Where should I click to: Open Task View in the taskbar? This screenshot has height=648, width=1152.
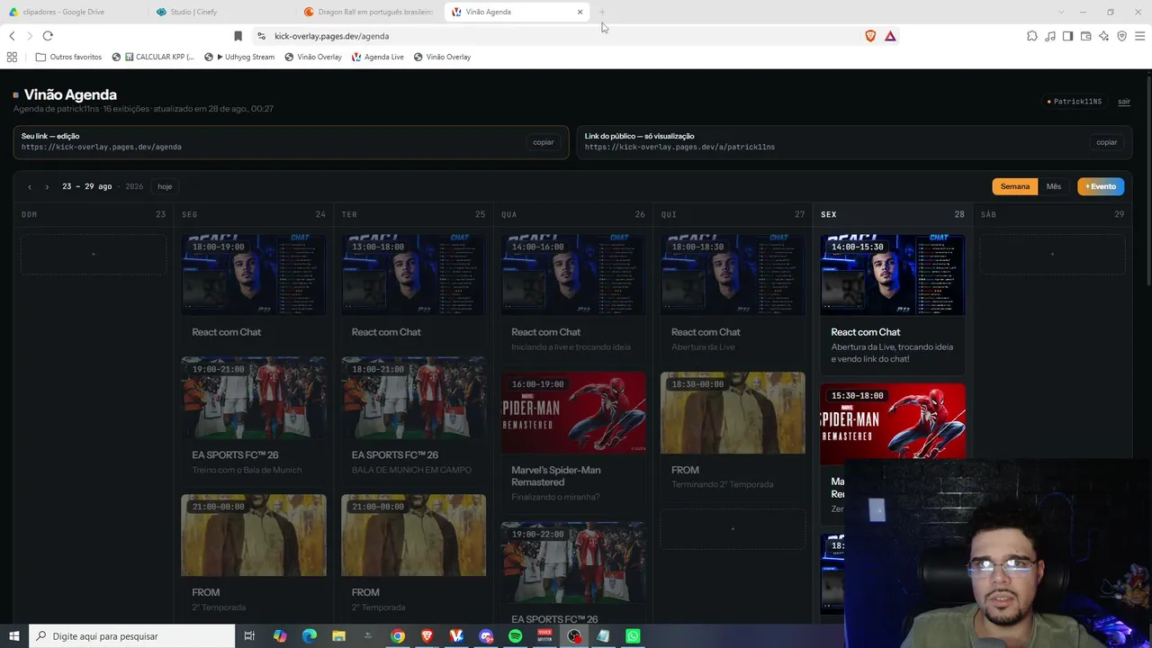pyautogui.click(x=249, y=636)
